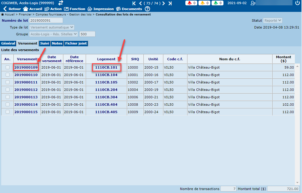
Task: Click the help question mark icon
Action: [x=147, y=9]
